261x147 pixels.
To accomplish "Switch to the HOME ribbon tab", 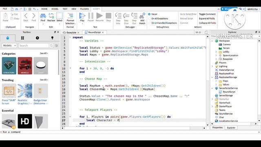I will pyautogui.click(x=44, y=9).
